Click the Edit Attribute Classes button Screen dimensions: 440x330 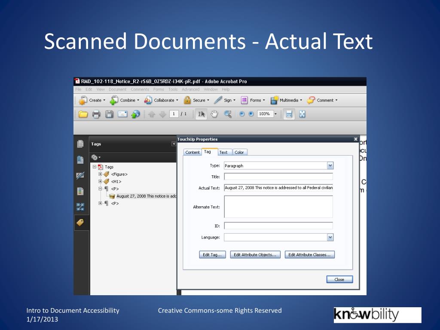coord(309,254)
